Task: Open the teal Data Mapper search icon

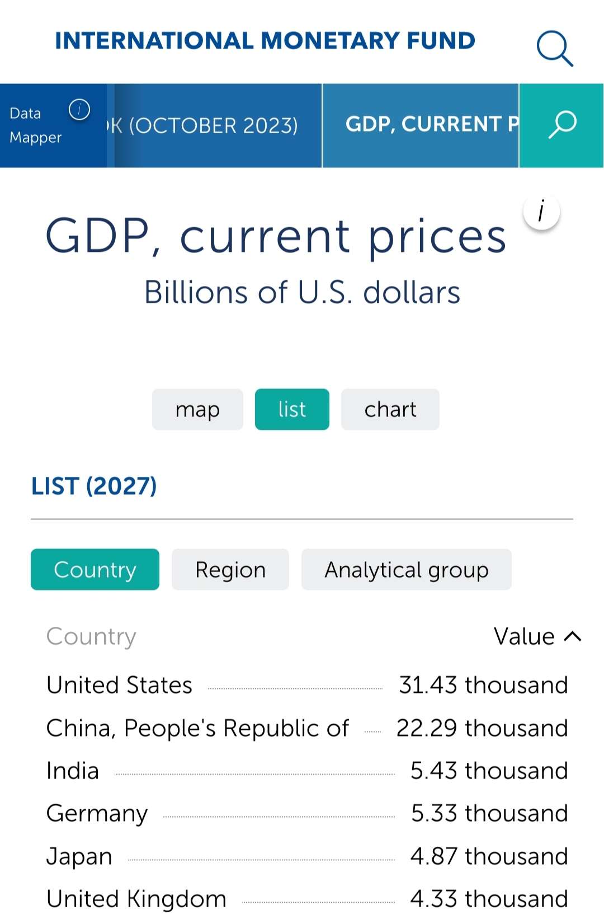Action: [561, 125]
